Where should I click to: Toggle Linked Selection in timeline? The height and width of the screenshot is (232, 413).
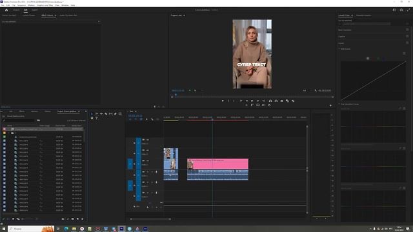[x=141, y=119]
